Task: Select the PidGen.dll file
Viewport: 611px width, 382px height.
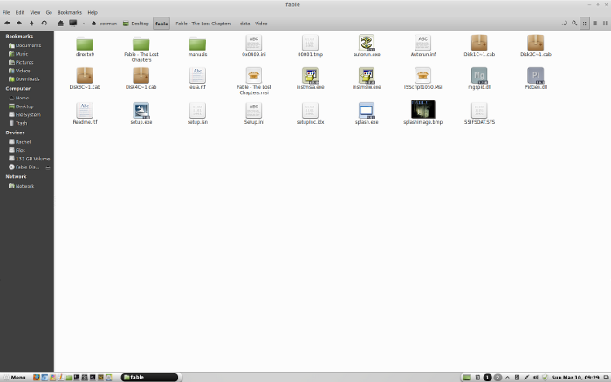Action: pyautogui.click(x=536, y=78)
